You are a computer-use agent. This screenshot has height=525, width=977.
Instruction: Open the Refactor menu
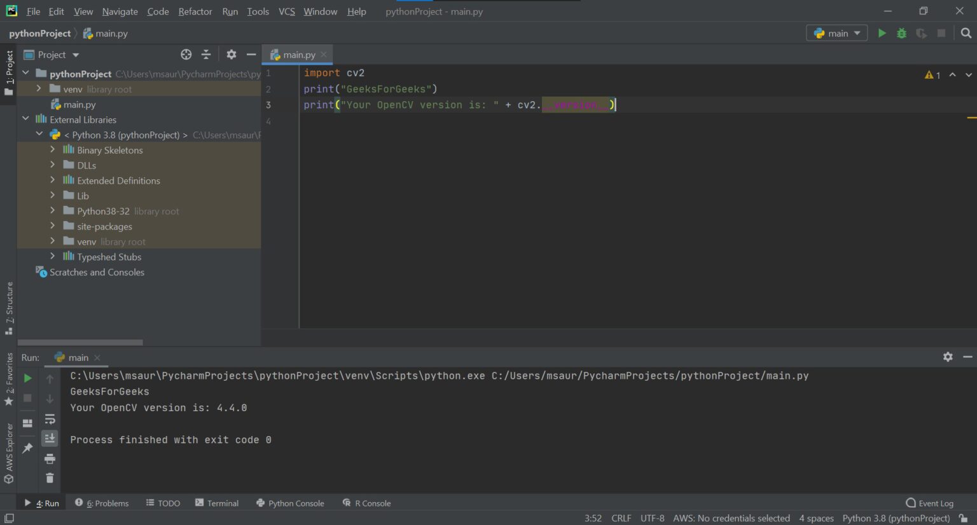coord(195,11)
